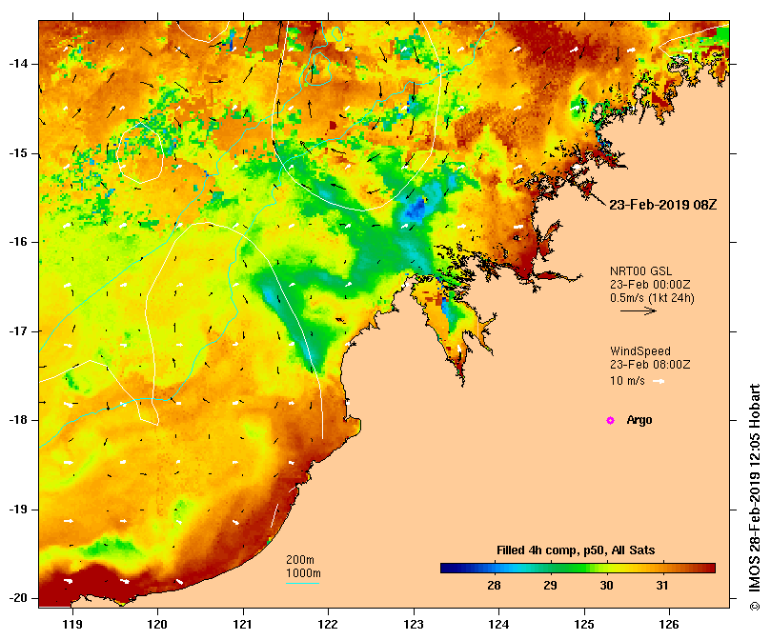Click the longitude label '124'
The image size is (771, 640).
[x=498, y=625]
